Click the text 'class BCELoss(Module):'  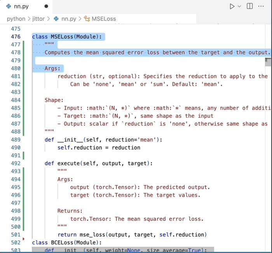[x=67, y=243]
